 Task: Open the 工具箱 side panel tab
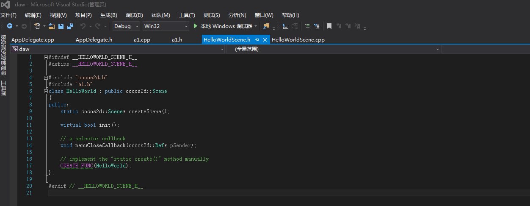[x=3, y=88]
